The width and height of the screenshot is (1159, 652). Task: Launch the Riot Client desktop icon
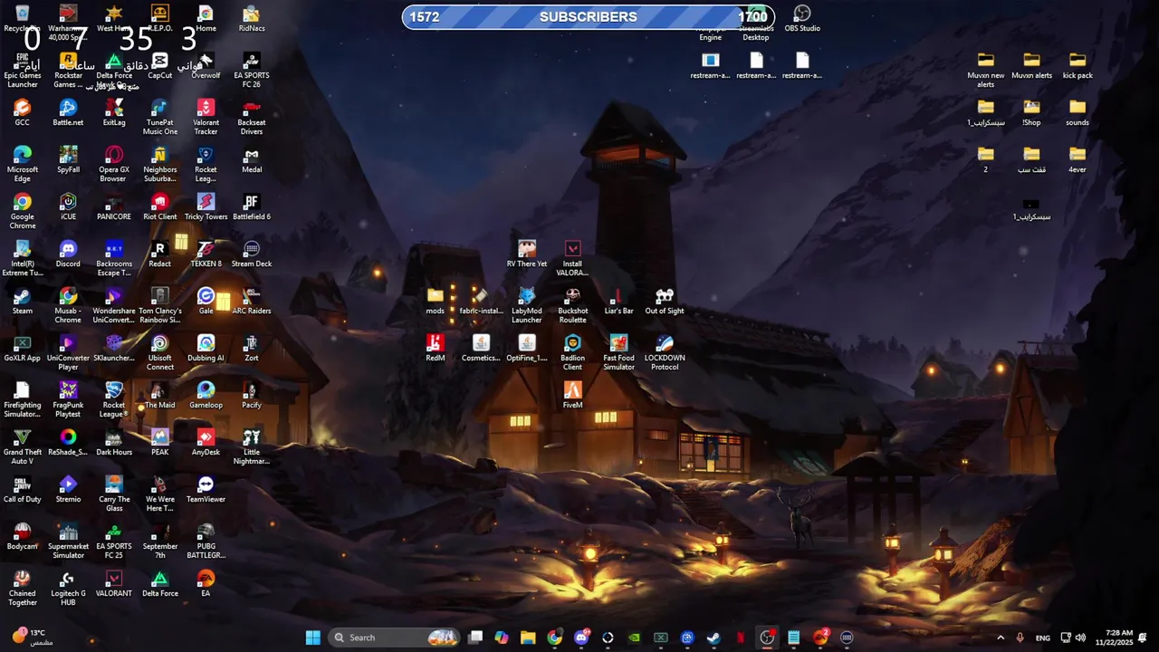[x=160, y=206]
